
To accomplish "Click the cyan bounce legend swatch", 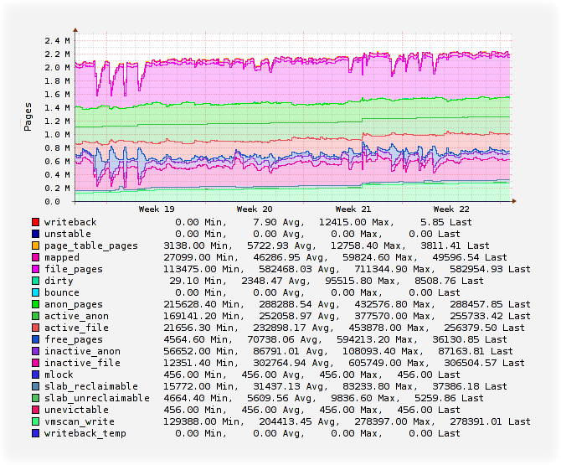I will [x=35, y=292].
